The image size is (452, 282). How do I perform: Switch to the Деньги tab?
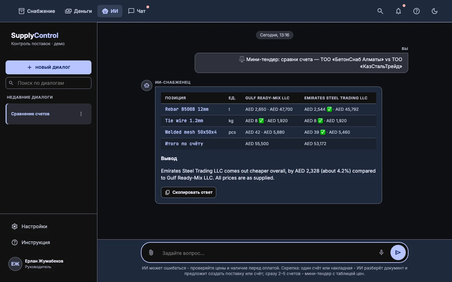(79, 11)
